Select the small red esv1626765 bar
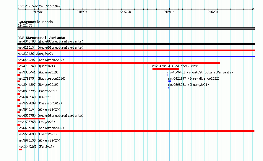This screenshot has height=161, width=263. click(19, 125)
